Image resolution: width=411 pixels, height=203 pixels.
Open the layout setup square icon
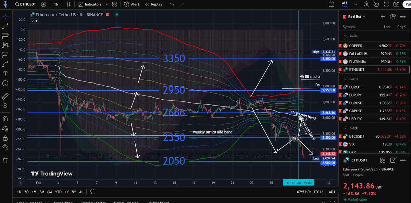(331, 4)
